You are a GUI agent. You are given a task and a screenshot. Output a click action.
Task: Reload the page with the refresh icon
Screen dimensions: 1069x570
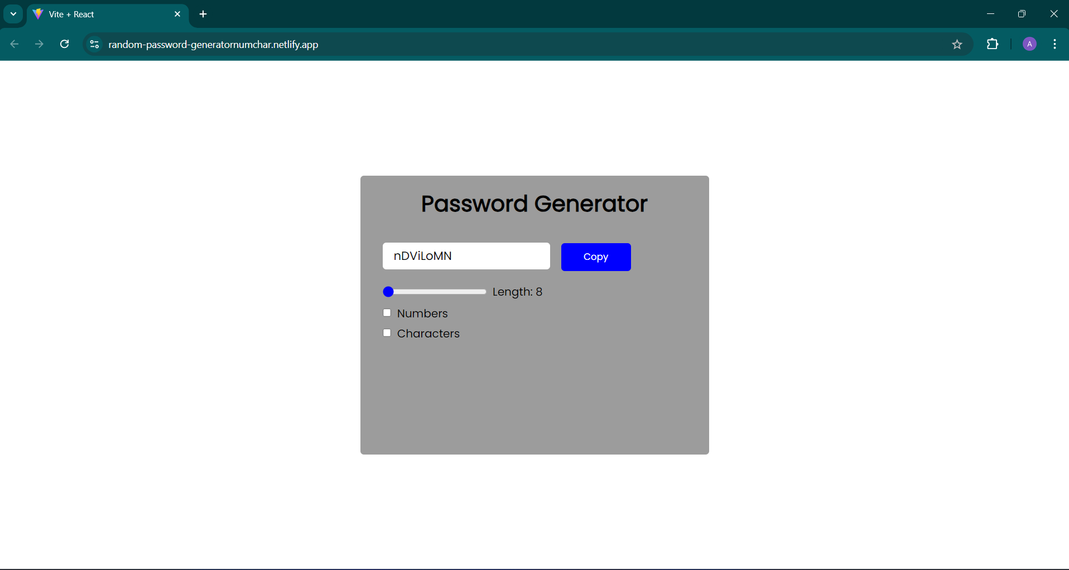pyautogui.click(x=65, y=44)
